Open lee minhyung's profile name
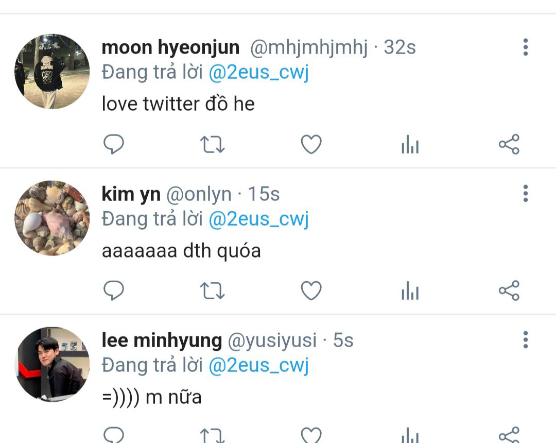The width and height of the screenshot is (556, 443). [162, 340]
